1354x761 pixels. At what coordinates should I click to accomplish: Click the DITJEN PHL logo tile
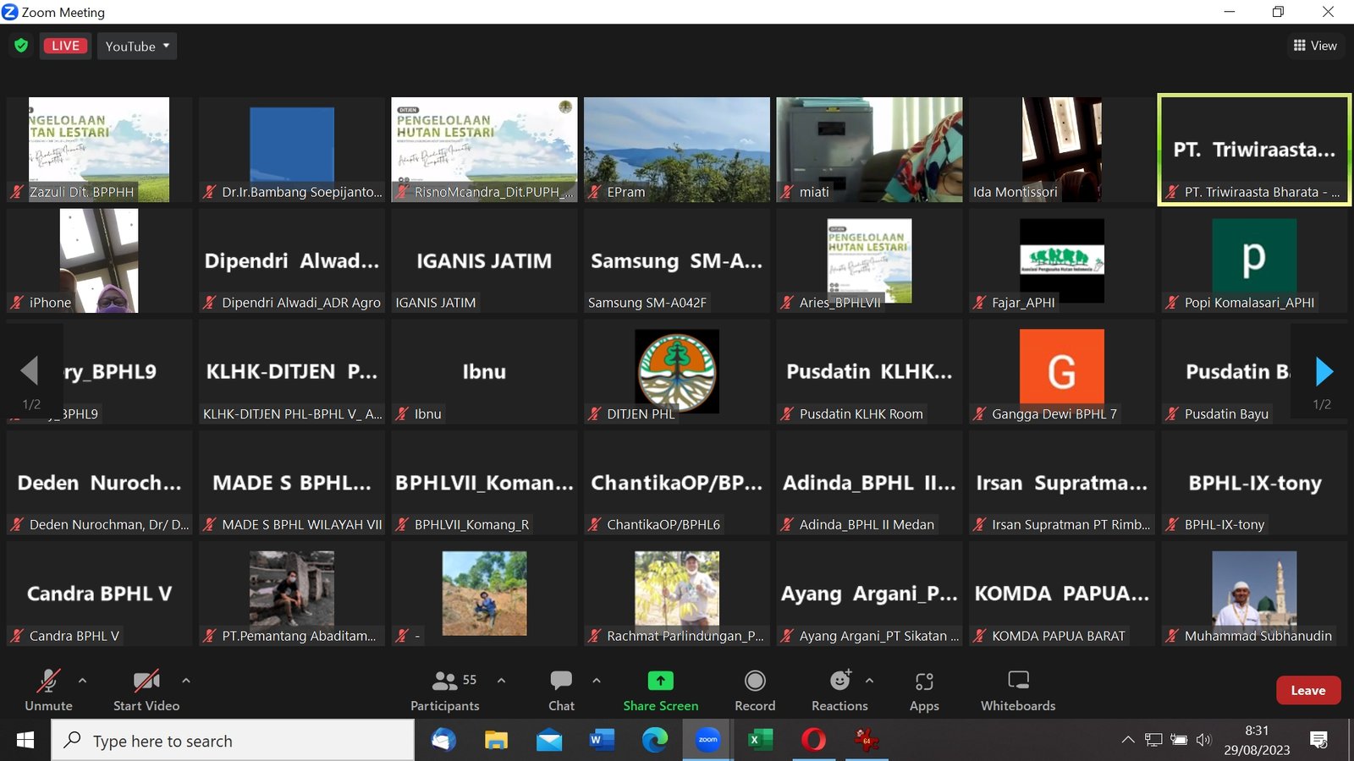coord(677,371)
